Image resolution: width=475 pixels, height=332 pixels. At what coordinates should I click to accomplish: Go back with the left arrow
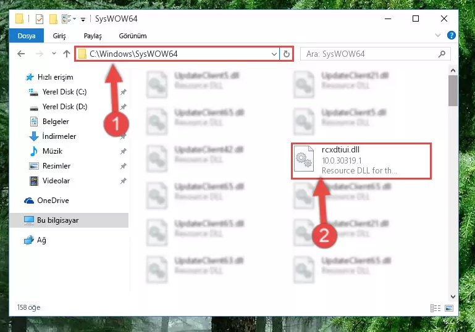pyautogui.click(x=21, y=54)
